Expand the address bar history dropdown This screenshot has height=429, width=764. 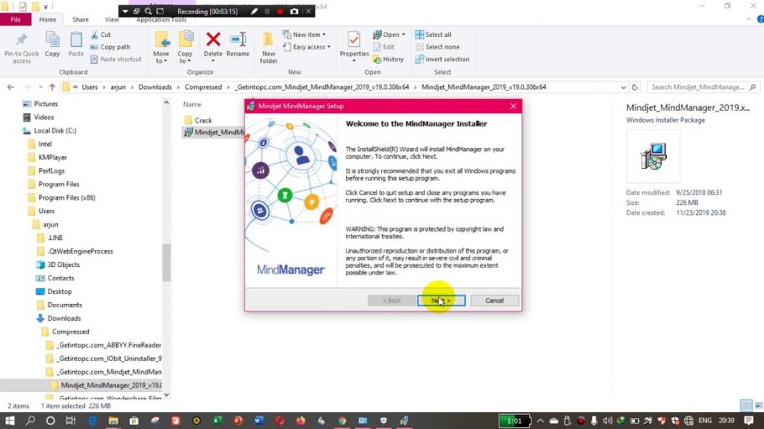pyautogui.click(x=623, y=87)
